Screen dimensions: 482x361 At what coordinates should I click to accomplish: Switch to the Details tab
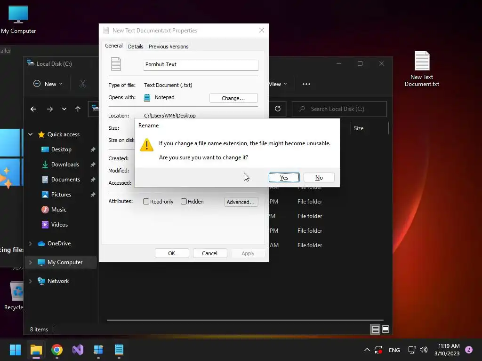(x=136, y=47)
